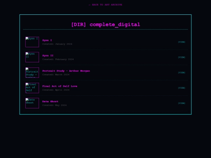The width and height of the screenshot is (211, 158).
Task: Open the Synn I thumbnail
Action: (x=32, y=42)
